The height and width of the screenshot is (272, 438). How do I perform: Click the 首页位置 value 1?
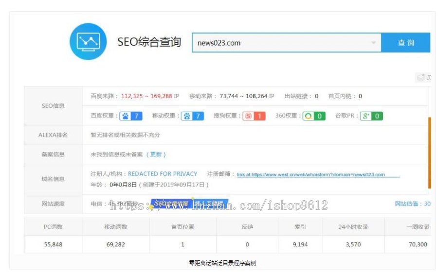pyautogui.click(x=182, y=244)
